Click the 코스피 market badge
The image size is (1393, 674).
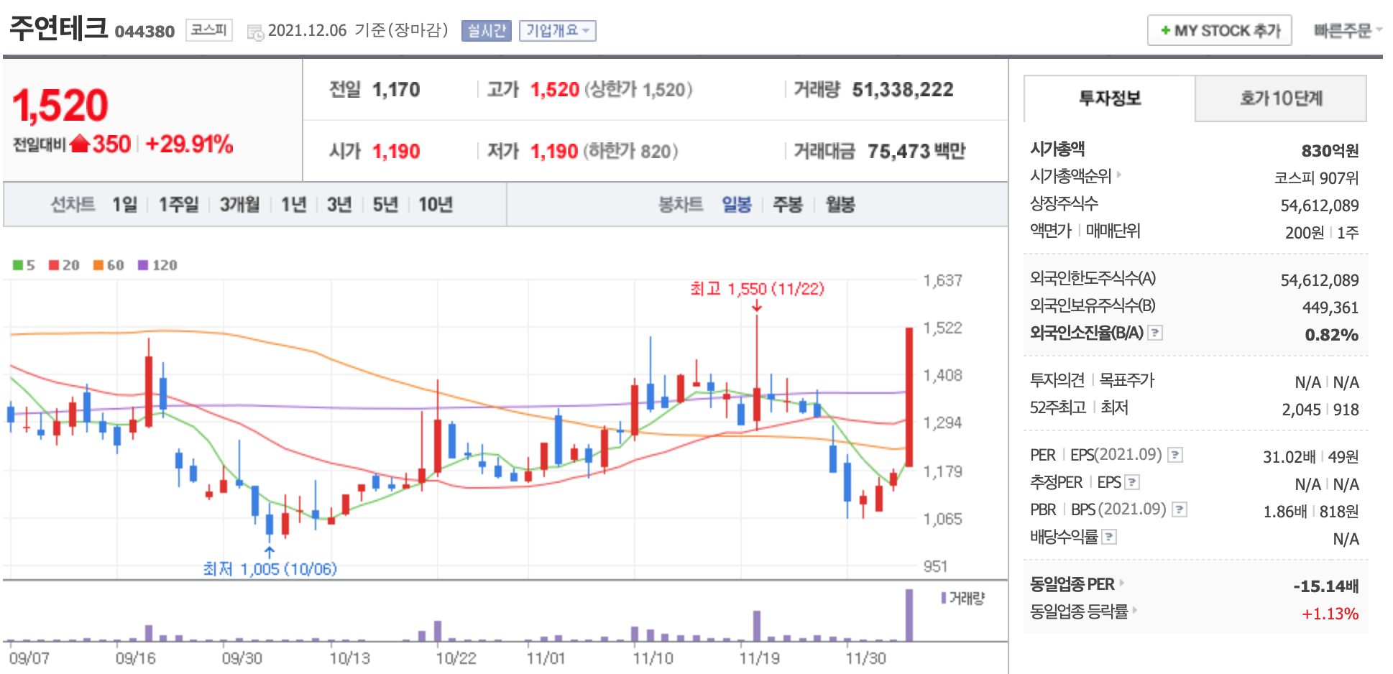pyautogui.click(x=208, y=30)
